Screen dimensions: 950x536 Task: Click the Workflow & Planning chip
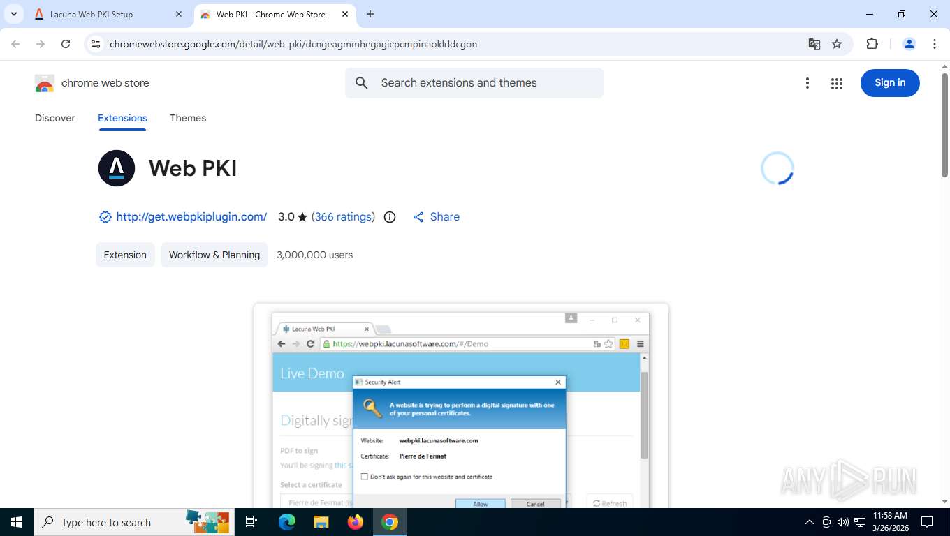[x=214, y=255]
